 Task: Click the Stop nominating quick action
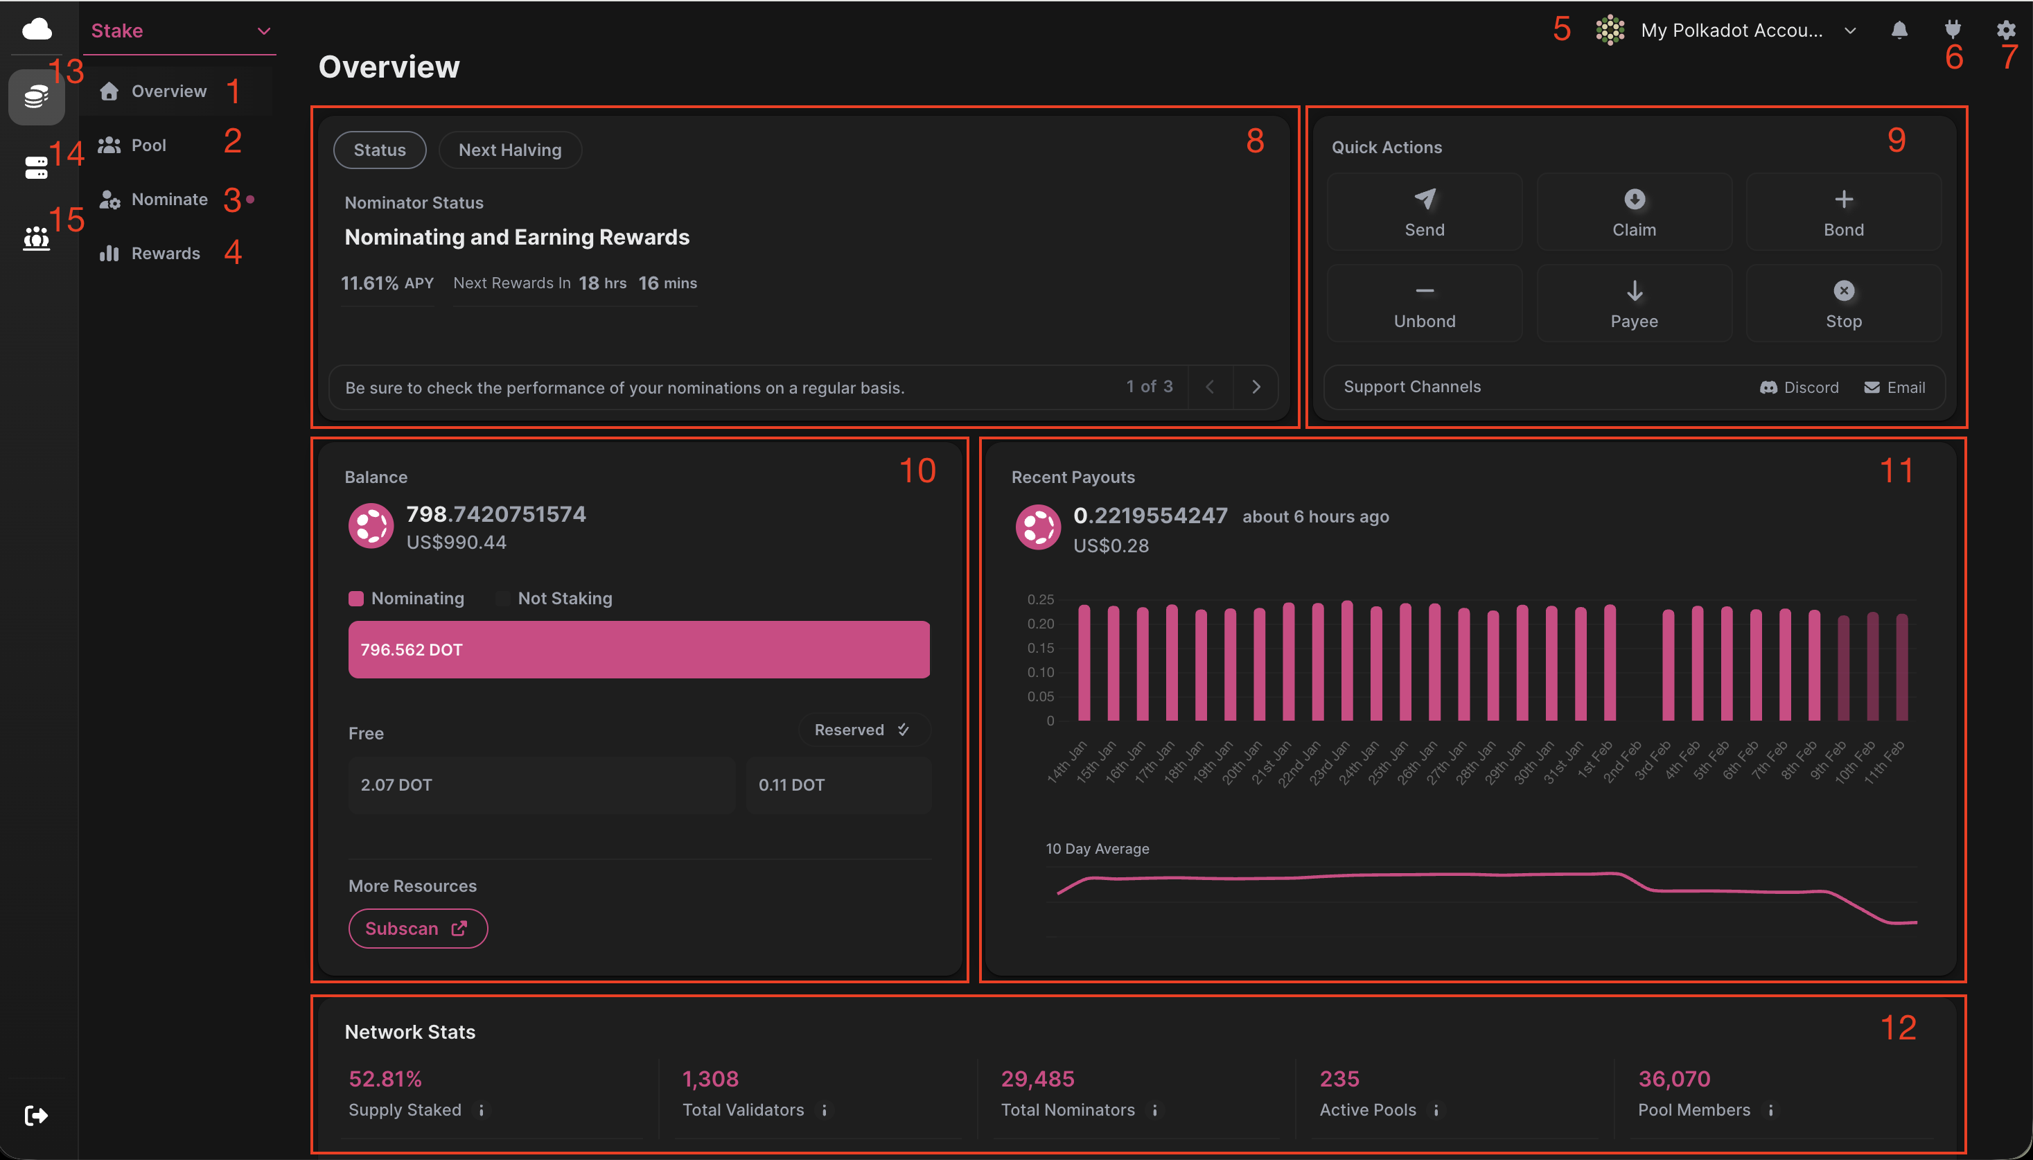(1843, 304)
